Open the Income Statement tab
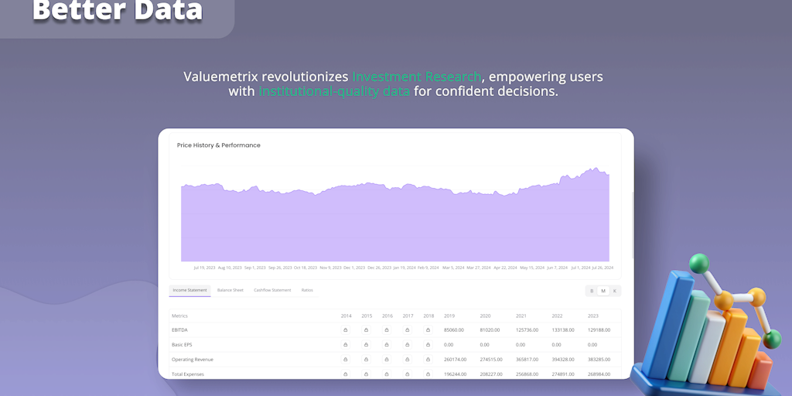 (190, 291)
